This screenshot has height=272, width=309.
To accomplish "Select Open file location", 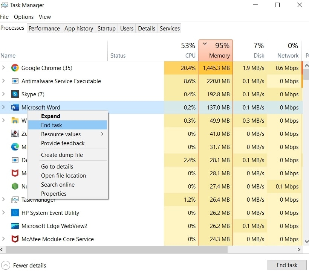I will (x=67, y=176).
